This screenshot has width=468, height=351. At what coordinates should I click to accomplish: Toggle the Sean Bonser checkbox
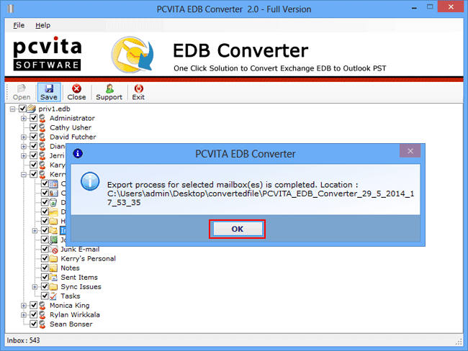(33, 324)
